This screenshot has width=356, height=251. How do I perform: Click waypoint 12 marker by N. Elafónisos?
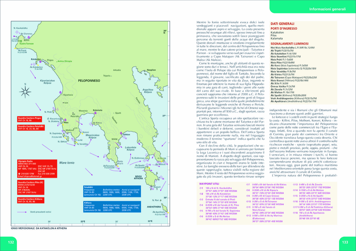(144, 160)
